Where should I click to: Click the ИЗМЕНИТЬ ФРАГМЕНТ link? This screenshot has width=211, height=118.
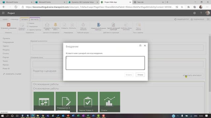click(x=192, y=75)
